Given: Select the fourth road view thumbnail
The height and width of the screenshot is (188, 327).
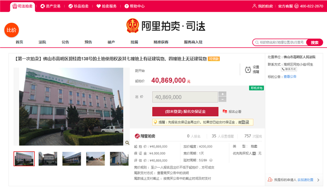Looking at the screenshot, I should 96,159.
